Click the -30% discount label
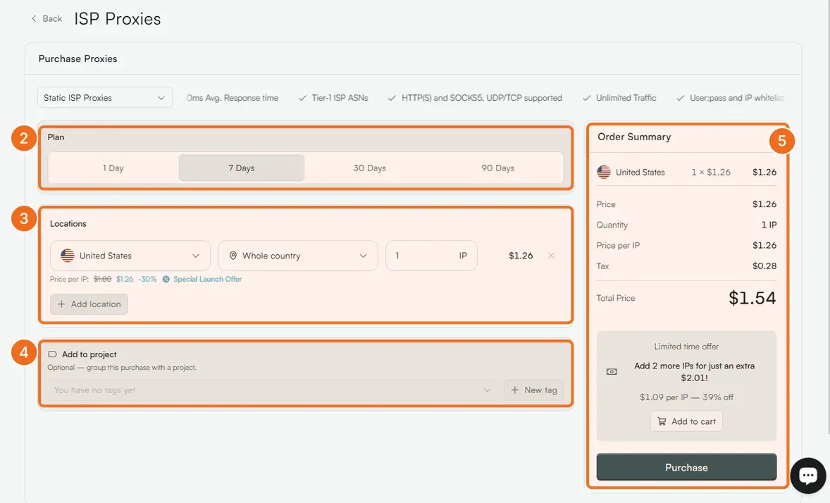 (x=148, y=279)
